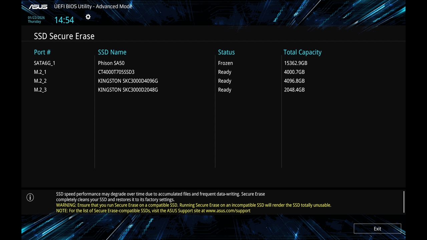
Task: Click the Status column header
Action: [x=226, y=52]
